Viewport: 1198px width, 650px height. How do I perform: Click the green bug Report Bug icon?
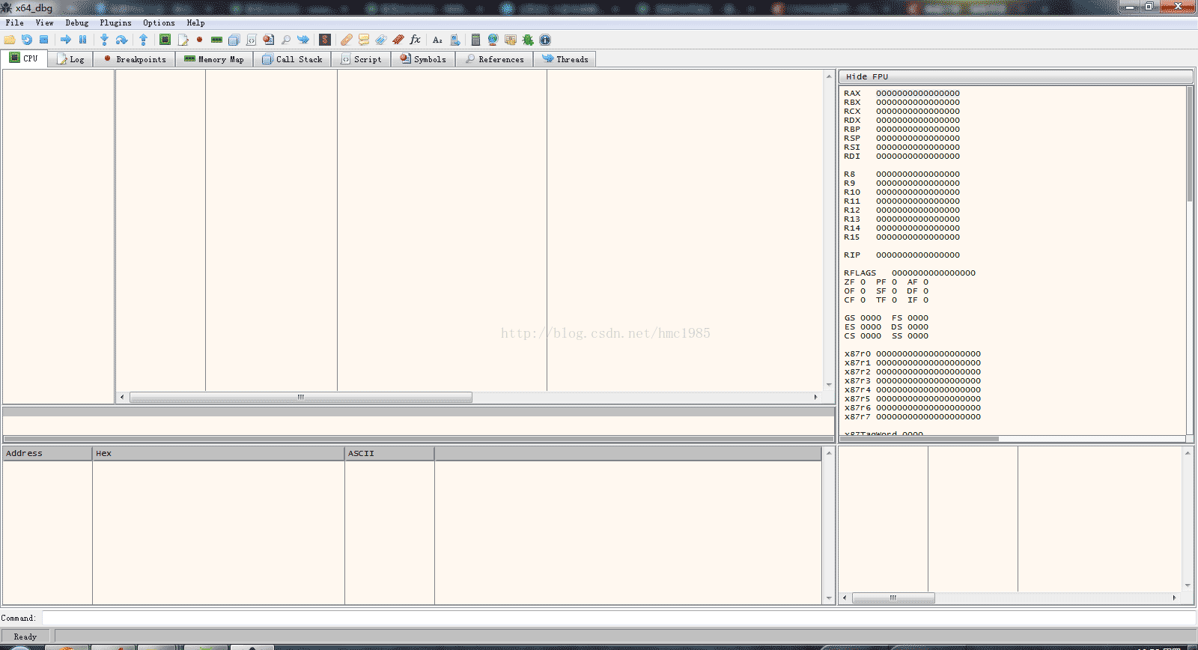[528, 40]
